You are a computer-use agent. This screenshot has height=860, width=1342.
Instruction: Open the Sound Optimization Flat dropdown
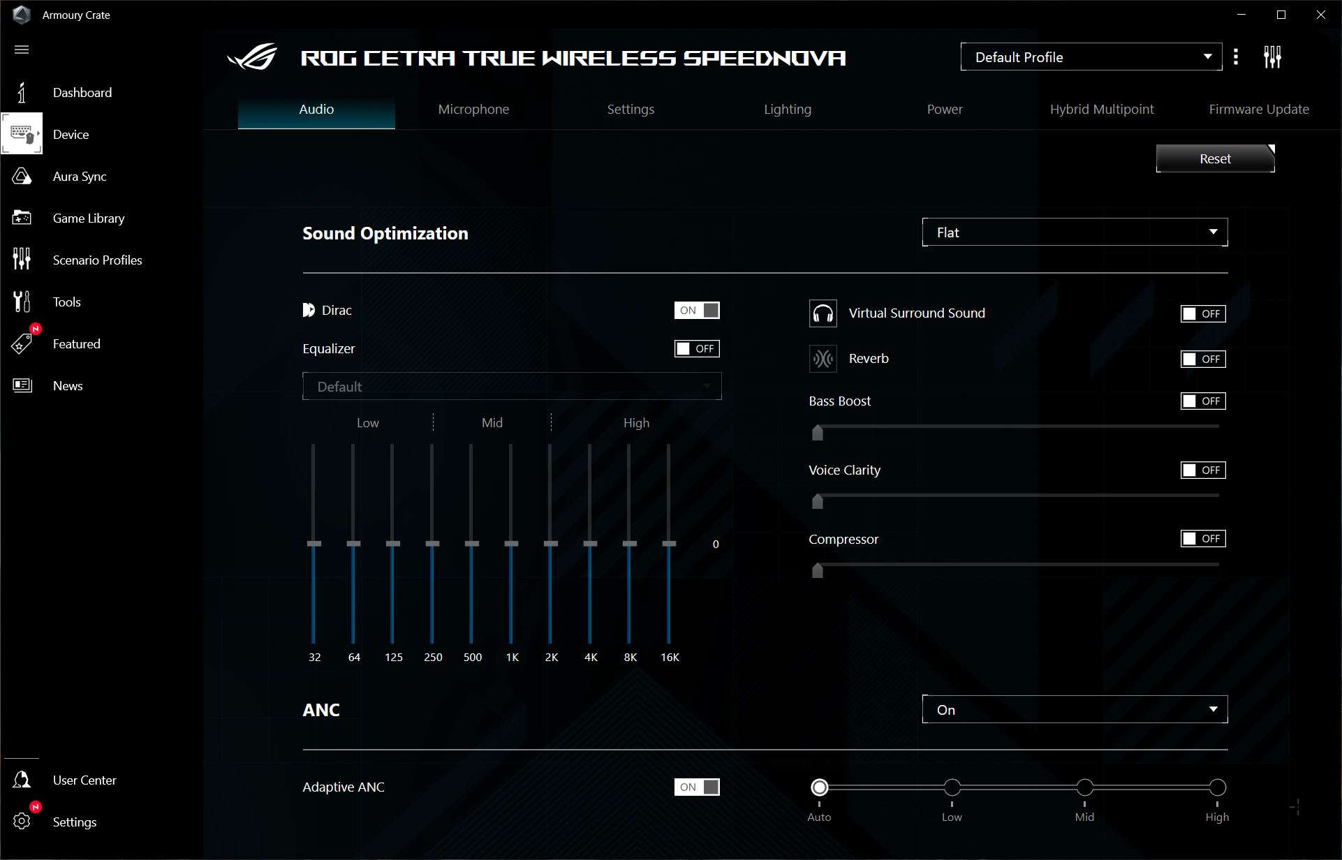[1075, 232]
